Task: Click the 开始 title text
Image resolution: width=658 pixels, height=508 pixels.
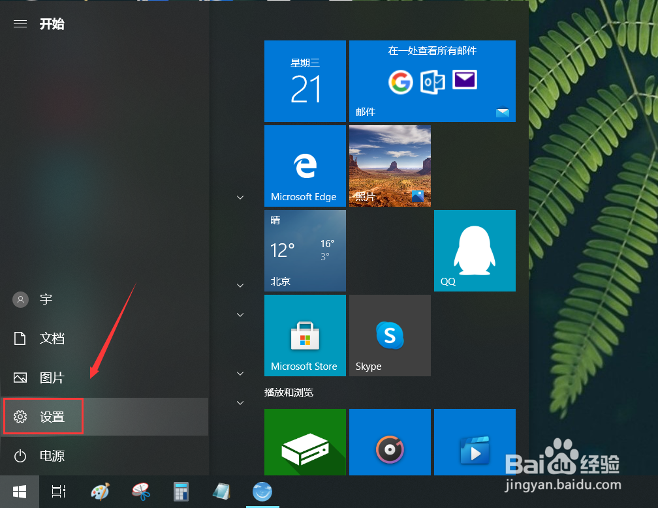Action: 52,24
